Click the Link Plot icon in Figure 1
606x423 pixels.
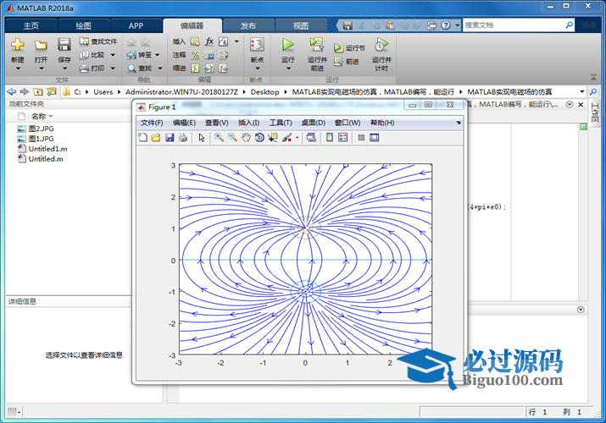311,138
